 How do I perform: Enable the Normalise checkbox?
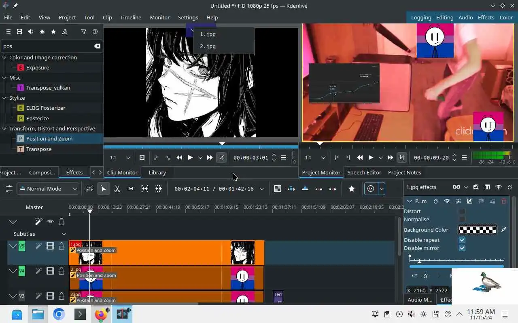462,219
